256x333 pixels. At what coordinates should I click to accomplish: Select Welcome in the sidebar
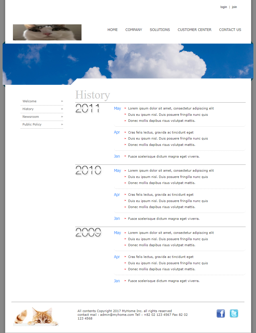30,101
